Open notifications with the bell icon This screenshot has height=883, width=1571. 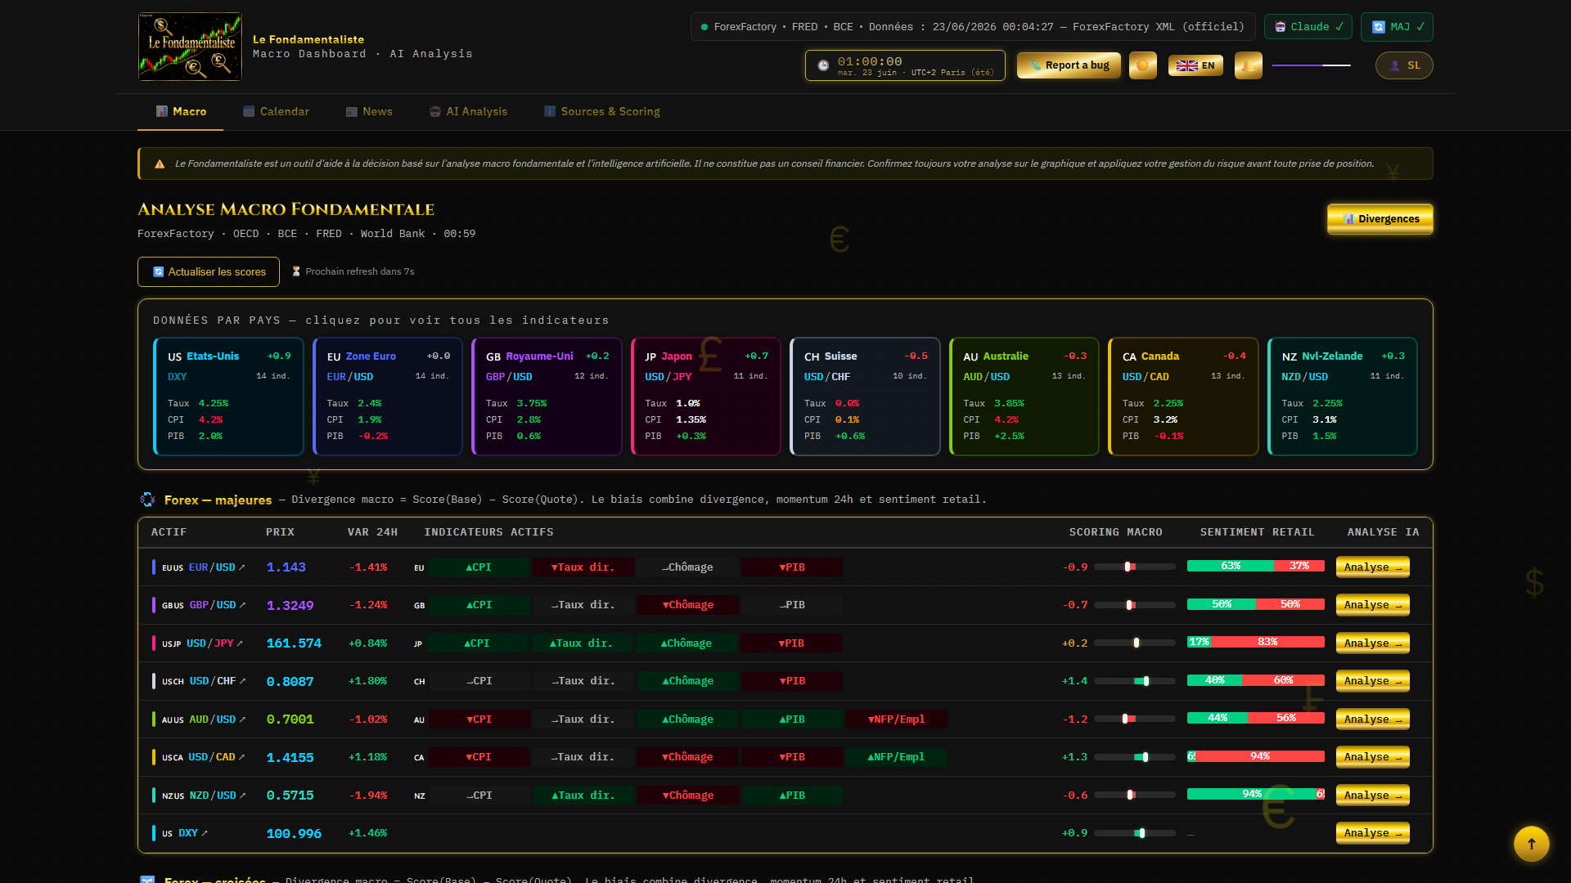(1249, 65)
